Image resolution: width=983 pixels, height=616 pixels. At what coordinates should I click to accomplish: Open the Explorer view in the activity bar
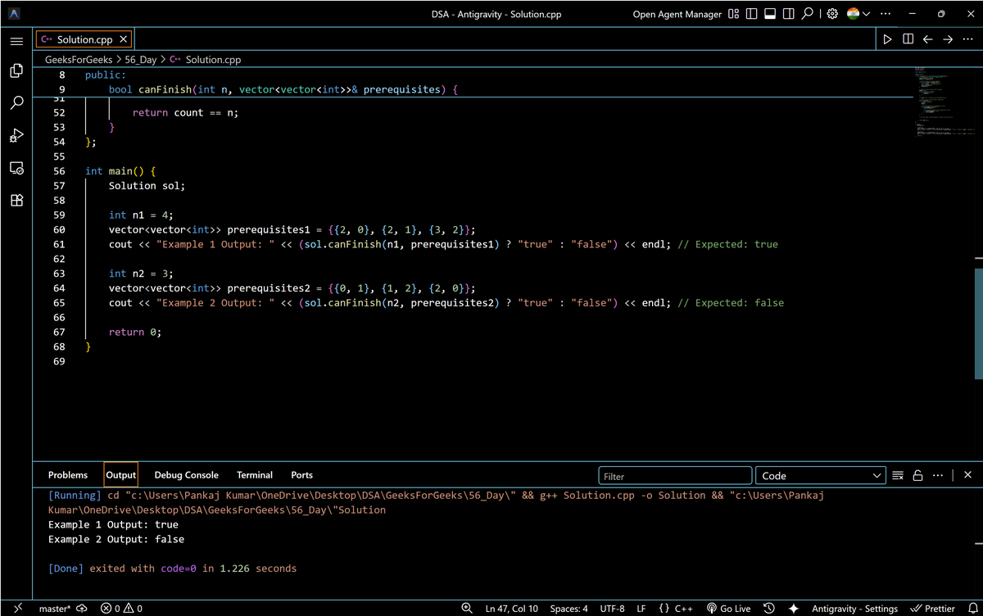click(16, 71)
